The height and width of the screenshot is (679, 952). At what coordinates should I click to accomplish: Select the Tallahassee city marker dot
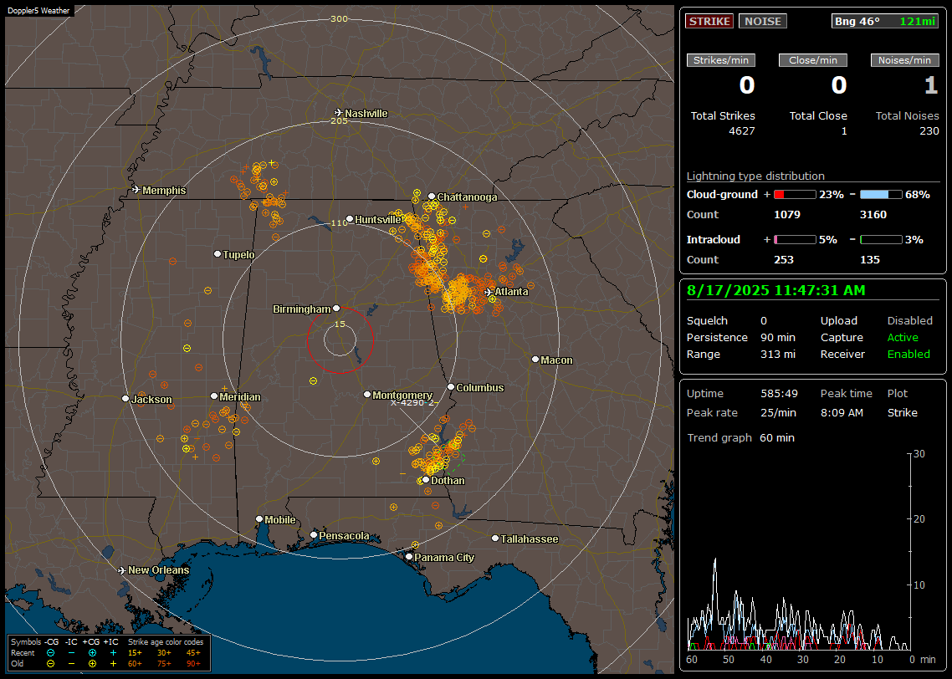495,539
